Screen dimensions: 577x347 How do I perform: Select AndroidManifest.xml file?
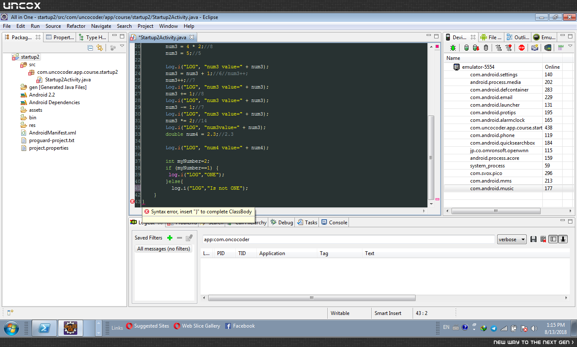coord(49,133)
